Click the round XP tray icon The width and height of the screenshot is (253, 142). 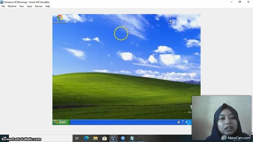click(x=187, y=122)
